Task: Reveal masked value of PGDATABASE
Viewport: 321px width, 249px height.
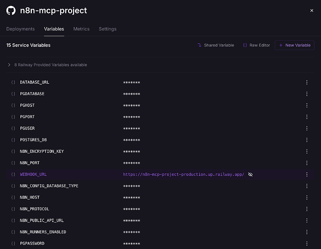Action: click(131, 94)
